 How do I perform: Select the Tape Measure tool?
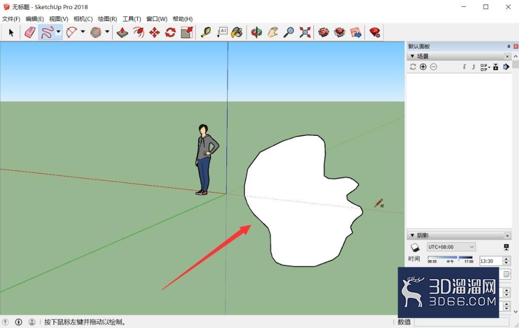click(x=206, y=33)
